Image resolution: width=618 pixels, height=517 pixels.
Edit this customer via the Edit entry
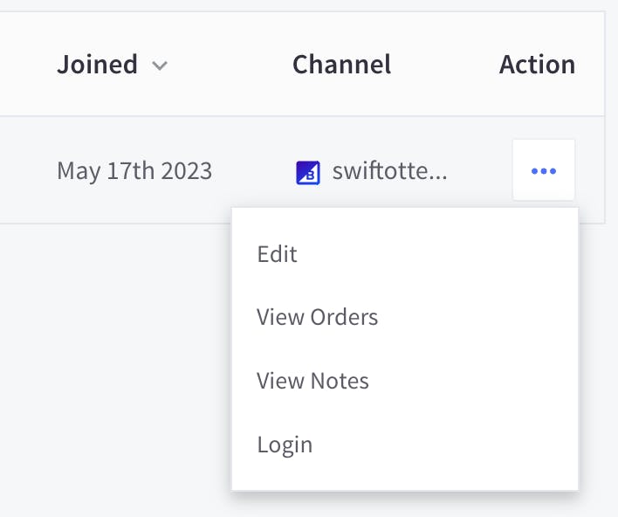[277, 254]
